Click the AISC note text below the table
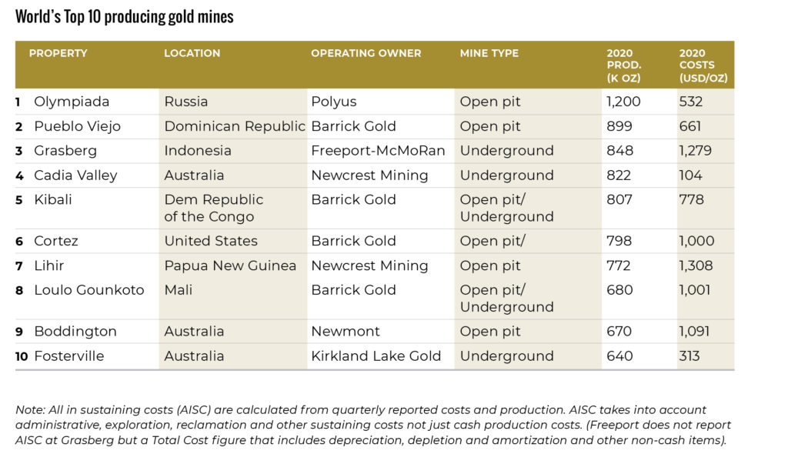The image size is (788, 464). [373, 425]
